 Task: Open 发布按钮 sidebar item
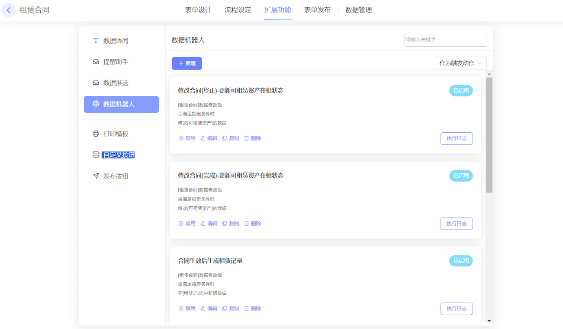(116, 176)
